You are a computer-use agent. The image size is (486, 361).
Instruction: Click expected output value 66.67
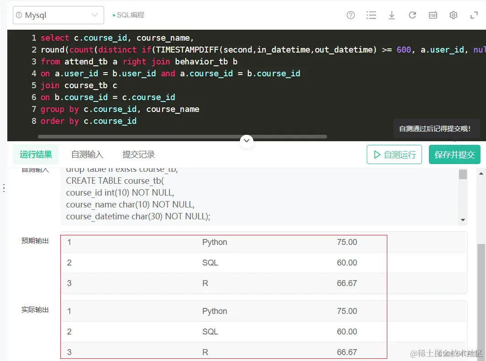(347, 283)
